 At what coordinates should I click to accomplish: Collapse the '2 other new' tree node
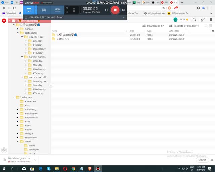click(14, 97)
